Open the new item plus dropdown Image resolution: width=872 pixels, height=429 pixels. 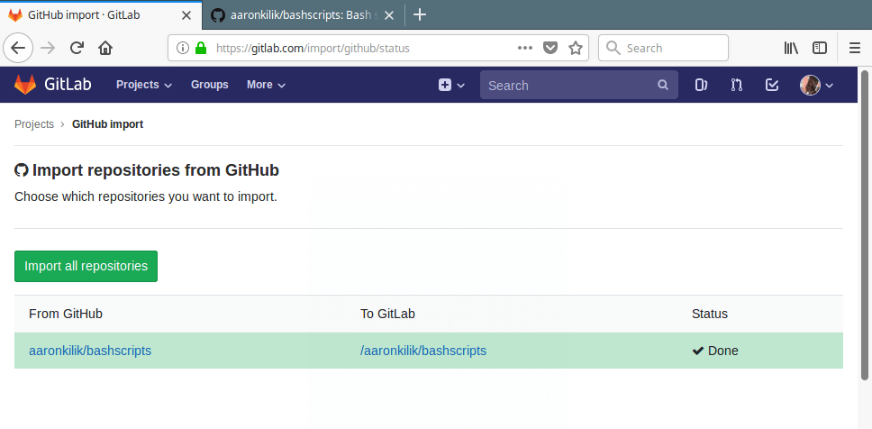(x=451, y=85)
